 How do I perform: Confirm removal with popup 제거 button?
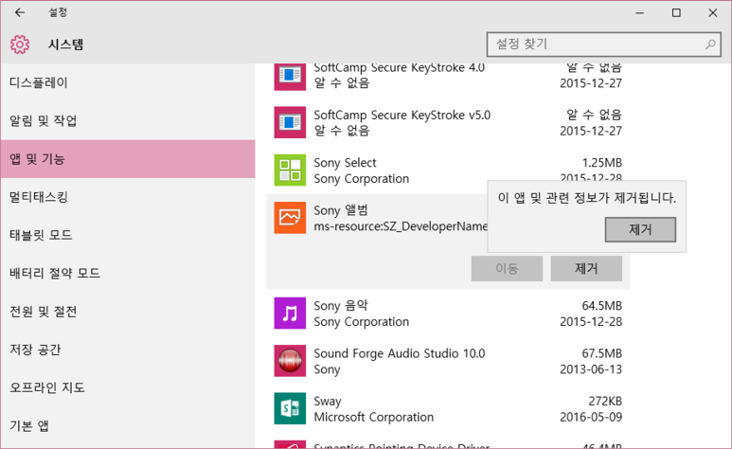pos(640,229)
